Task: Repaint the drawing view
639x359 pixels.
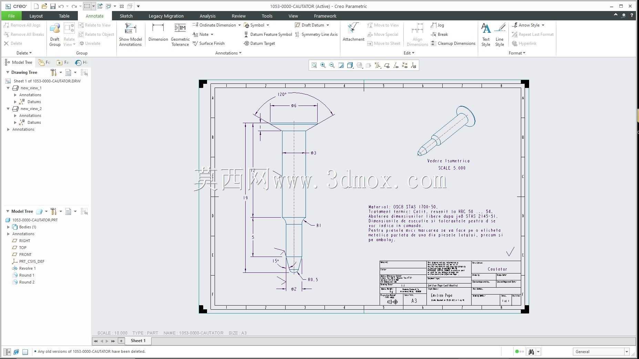Action: [x=341, y=65]
